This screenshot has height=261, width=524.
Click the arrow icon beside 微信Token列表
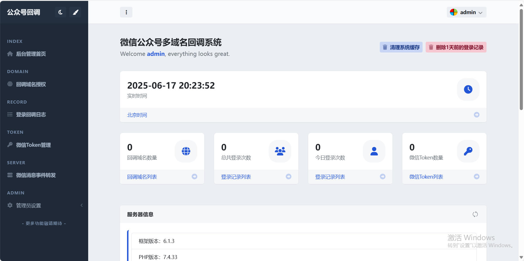[477, 176]
